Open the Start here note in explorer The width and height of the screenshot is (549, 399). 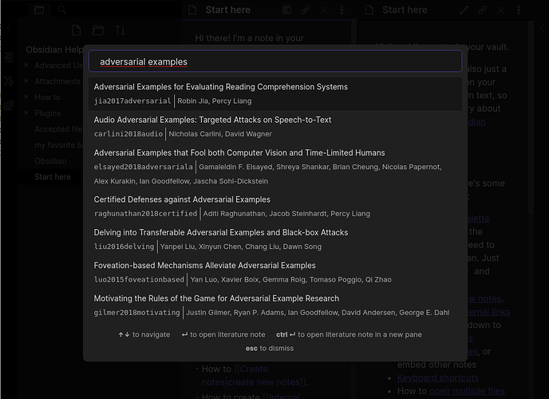[x=53, y=176]
